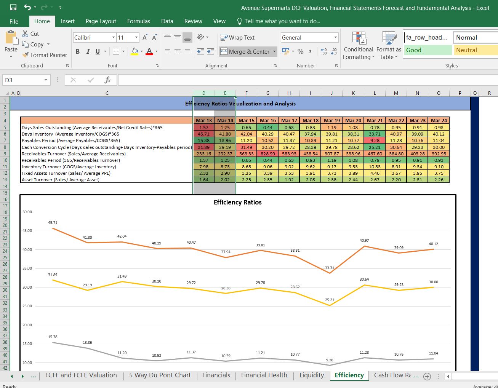Click the Paste clipboard icon
The width and height of the screenshot is (498, 388).
11,38
